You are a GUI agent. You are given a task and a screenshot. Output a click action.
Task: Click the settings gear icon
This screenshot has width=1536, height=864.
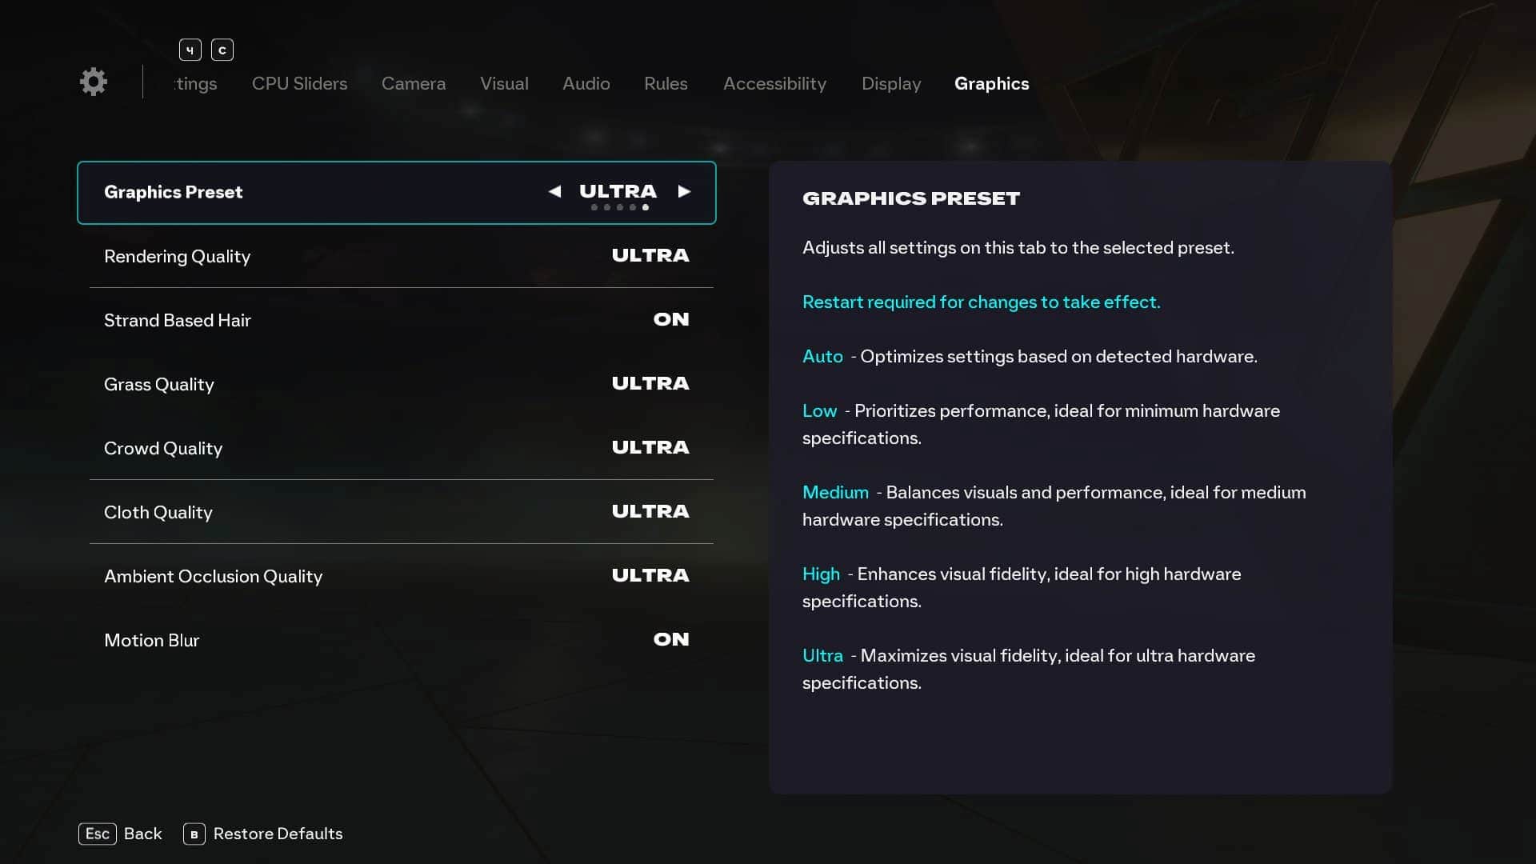pos(94,82)
